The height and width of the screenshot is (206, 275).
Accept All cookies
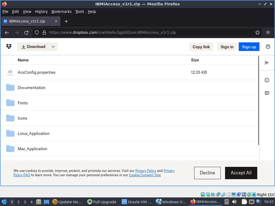click(x=241, y=173)
